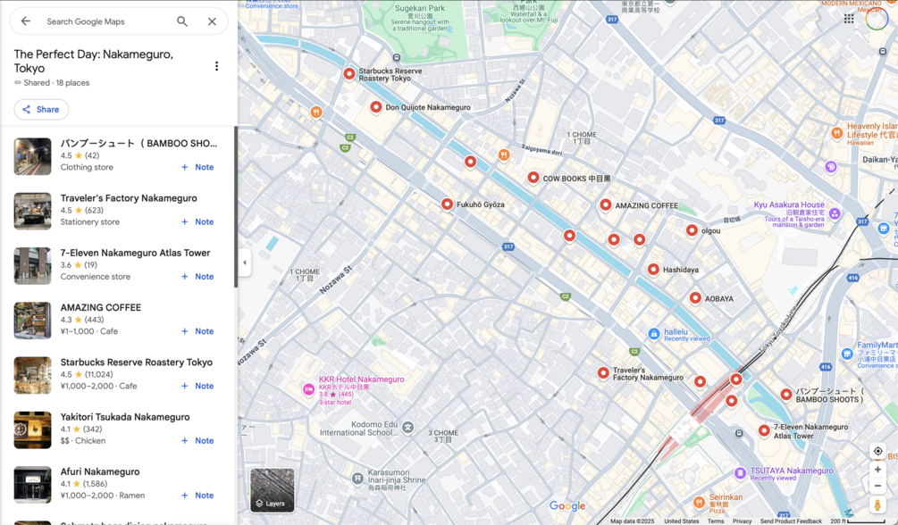This screenshot has height=525, width=898.
Task: Click Seirinkan pizza restaurant marker
Action: click(699, 503)
